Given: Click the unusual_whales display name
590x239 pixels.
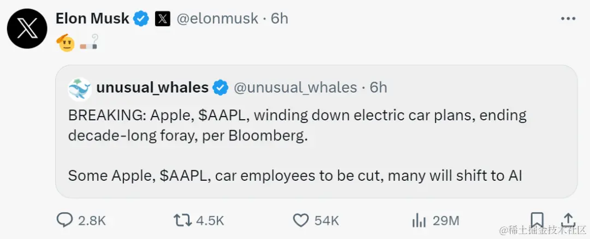Looking at the screenshot, I should 152,88.
